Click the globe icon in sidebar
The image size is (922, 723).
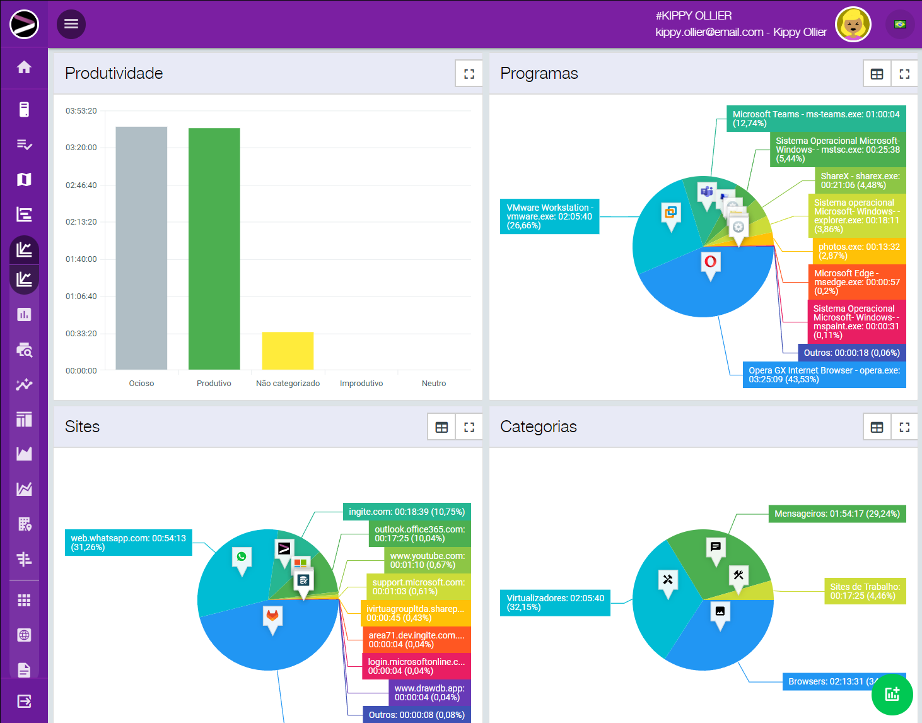click(x=24, y=635)
